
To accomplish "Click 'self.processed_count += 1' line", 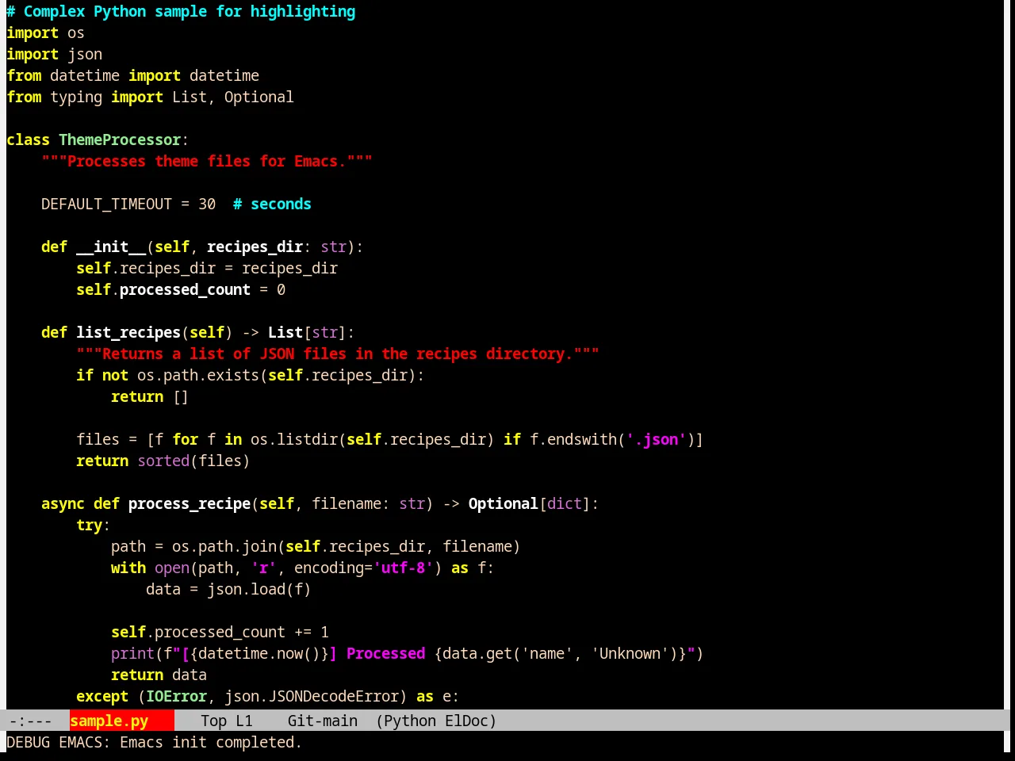I will tap(220, 632).
